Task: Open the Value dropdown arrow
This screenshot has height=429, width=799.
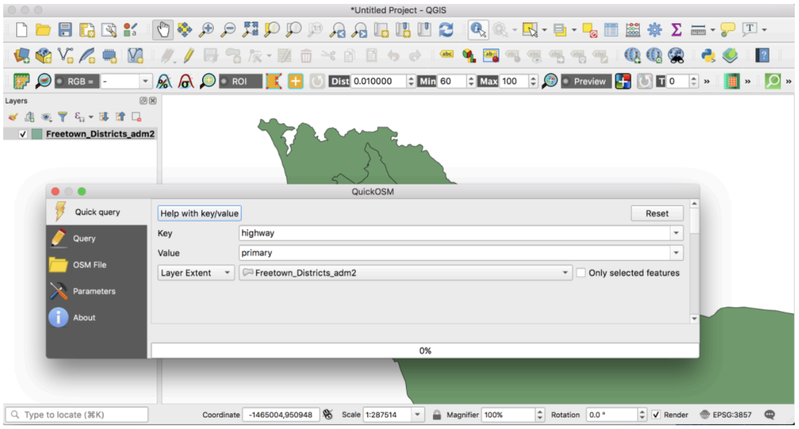Action: [676, 253]
